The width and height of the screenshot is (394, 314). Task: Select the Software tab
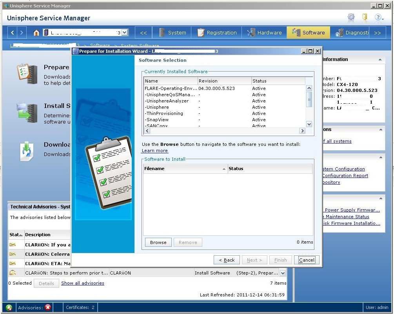308,32
